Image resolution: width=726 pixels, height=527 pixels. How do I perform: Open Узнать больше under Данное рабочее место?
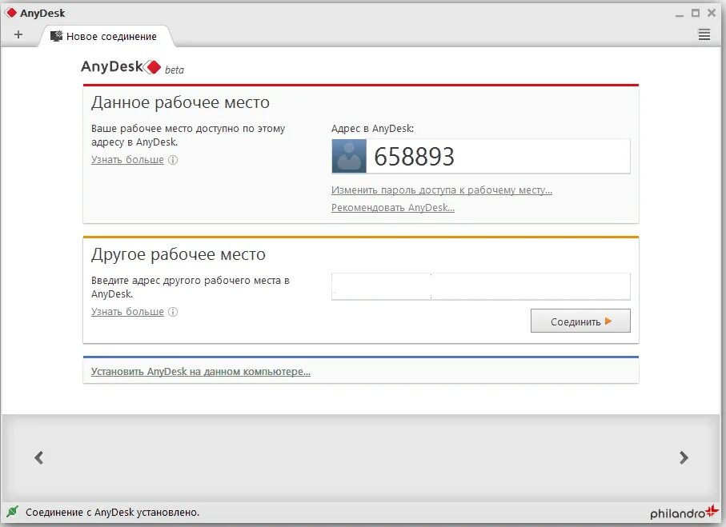tap(127, 160)
